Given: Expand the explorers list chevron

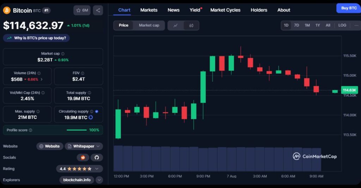Looking at the screenshot, I should (x=99, y=180).
